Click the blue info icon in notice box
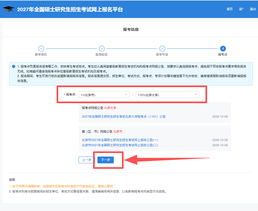The height and width of the screenshot is (211, 258). pyautogui.click(x=14, y=66)
